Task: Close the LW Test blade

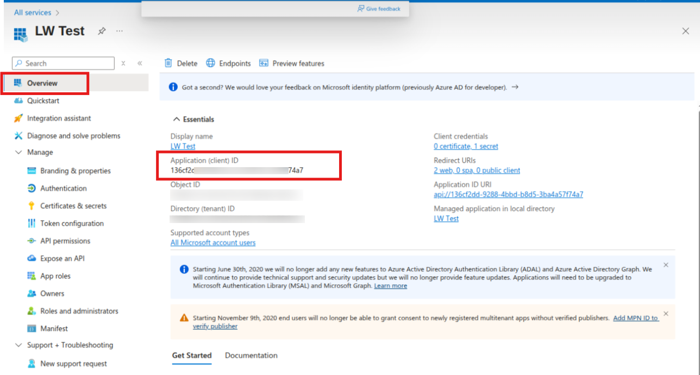Action: [685, 31]
